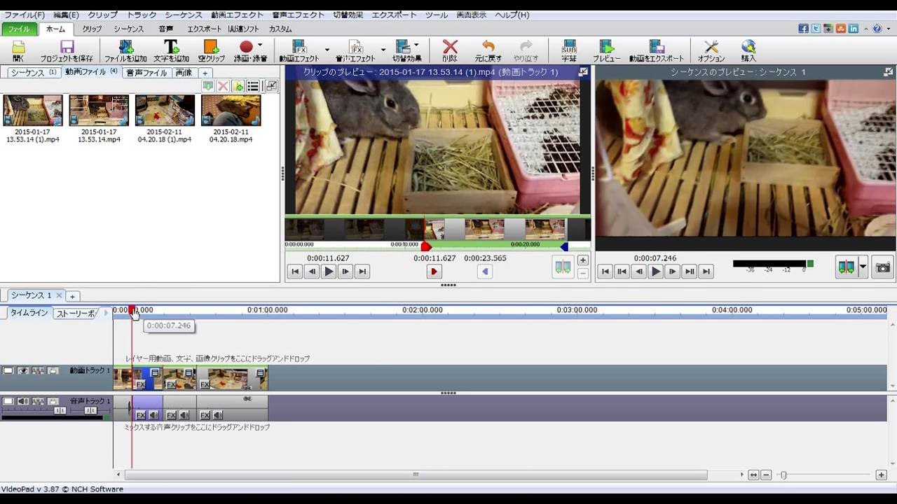
Task: Select 画像 bin tab
Action: point(184,73)
